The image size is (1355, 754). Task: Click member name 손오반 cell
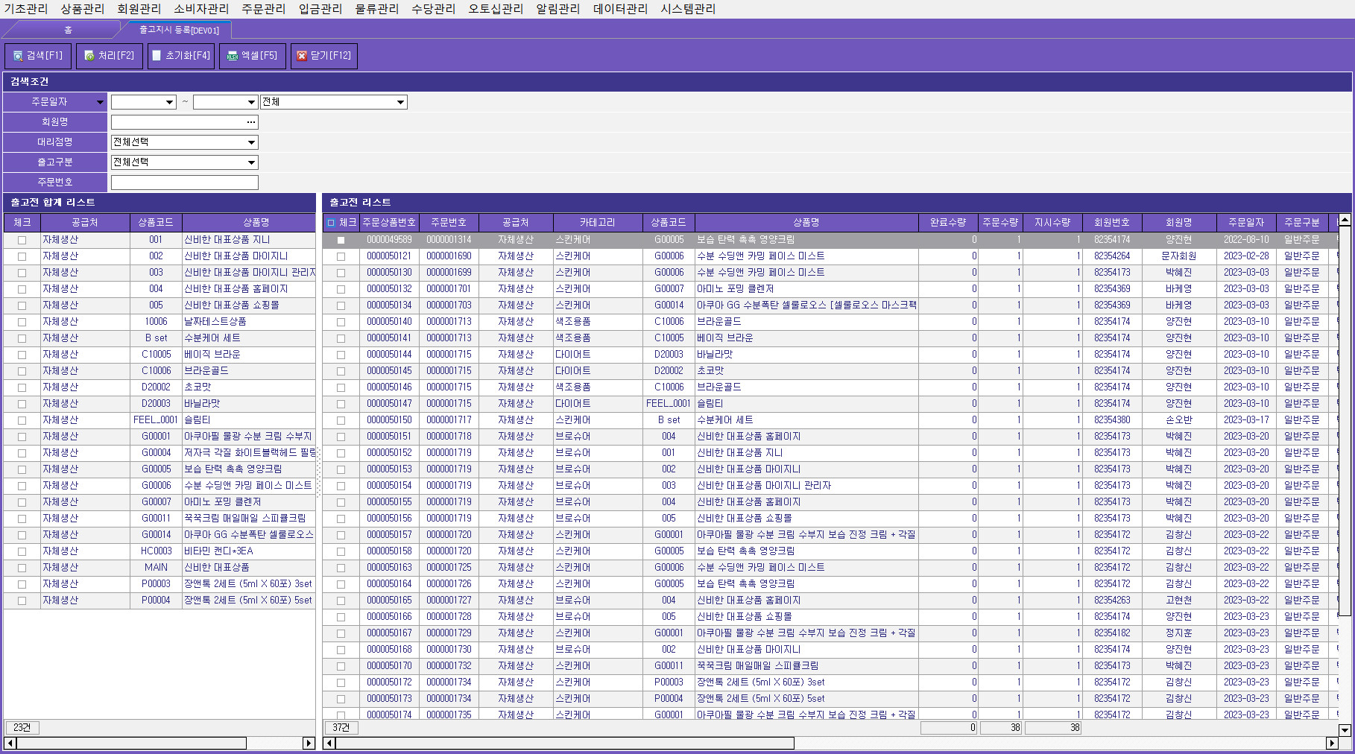pos(1179,420)
